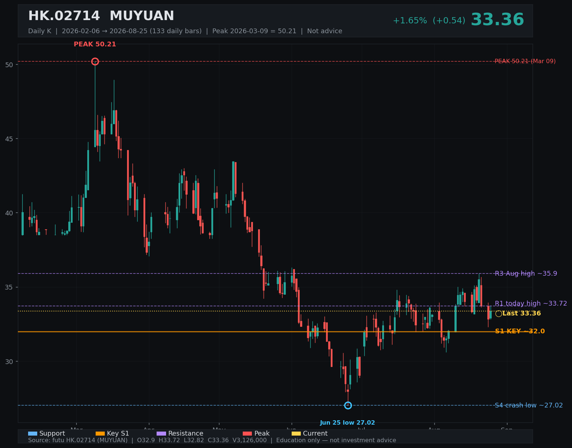The image size is (572, 448).
Task: Click the 45 price axis label
Action: (9, 139)
